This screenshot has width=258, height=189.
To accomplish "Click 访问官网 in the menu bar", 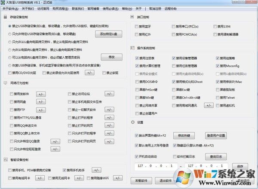I will (43, 9).
